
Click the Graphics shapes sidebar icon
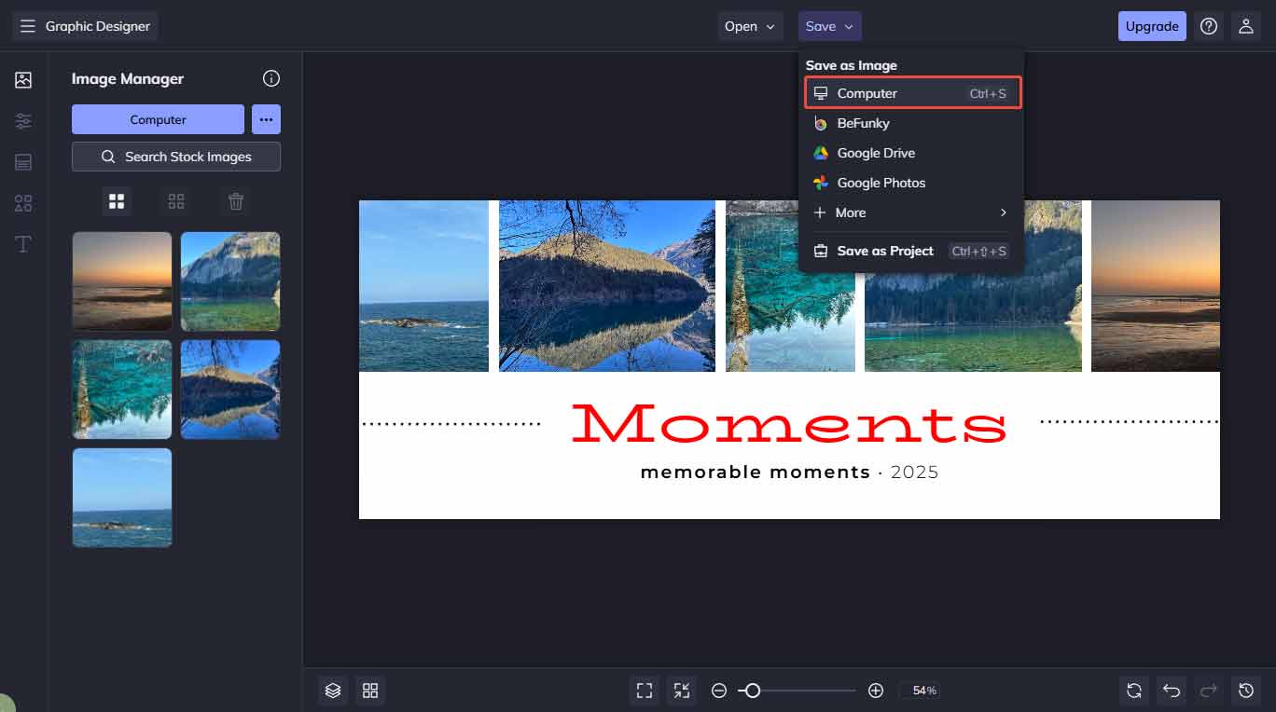pos(23,203)
